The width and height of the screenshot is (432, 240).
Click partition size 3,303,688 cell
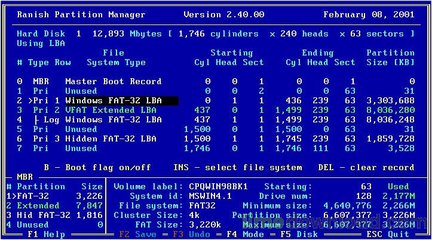[x=391, y=101]
